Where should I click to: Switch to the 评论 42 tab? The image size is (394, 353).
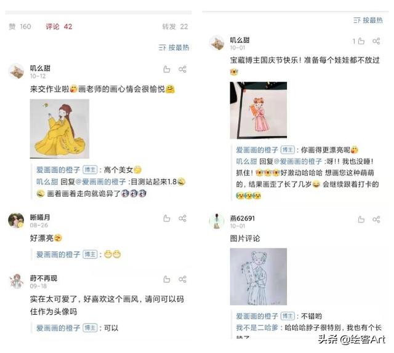click(x=59, y=26)
